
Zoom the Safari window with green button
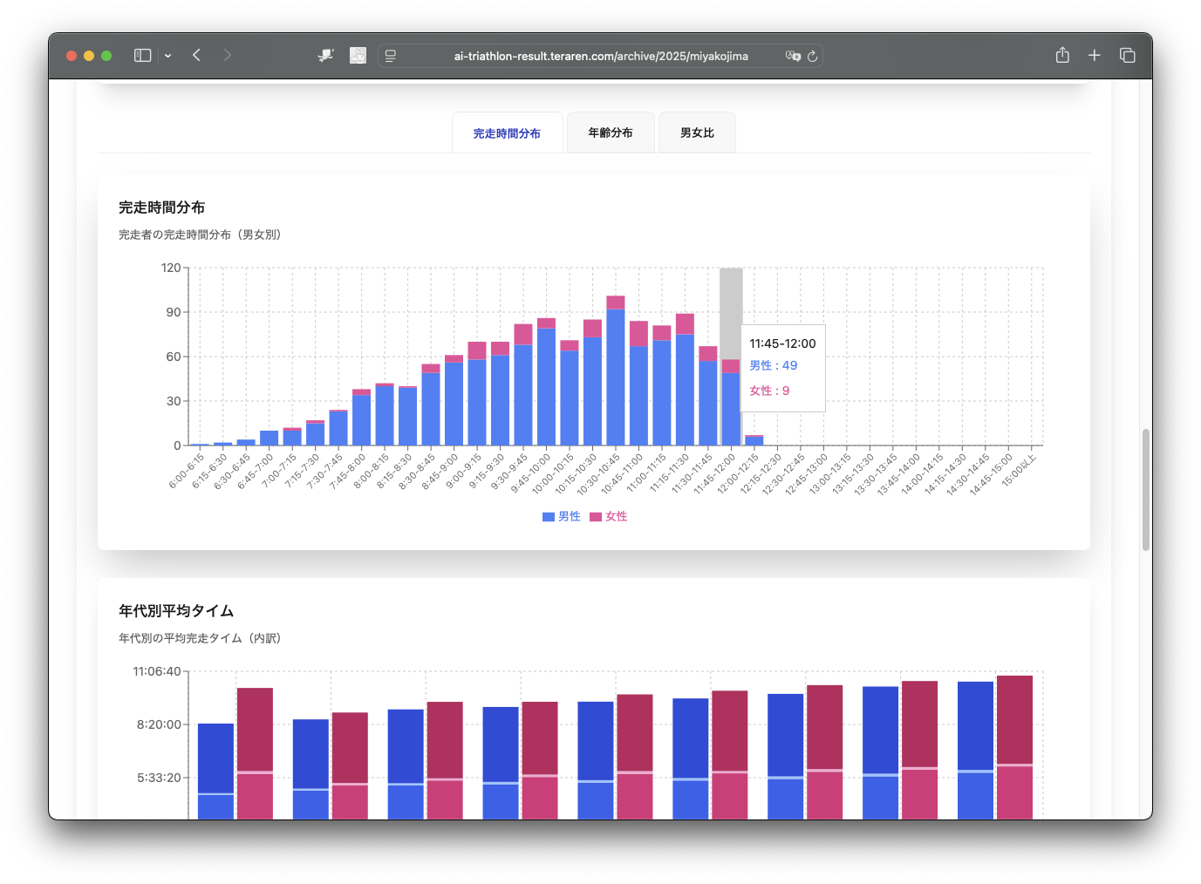pyautogui.click(x=106, y=56)
